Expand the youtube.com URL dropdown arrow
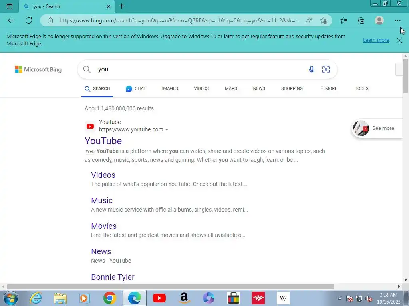The image size is (409, 306). (x=167, y=129)
